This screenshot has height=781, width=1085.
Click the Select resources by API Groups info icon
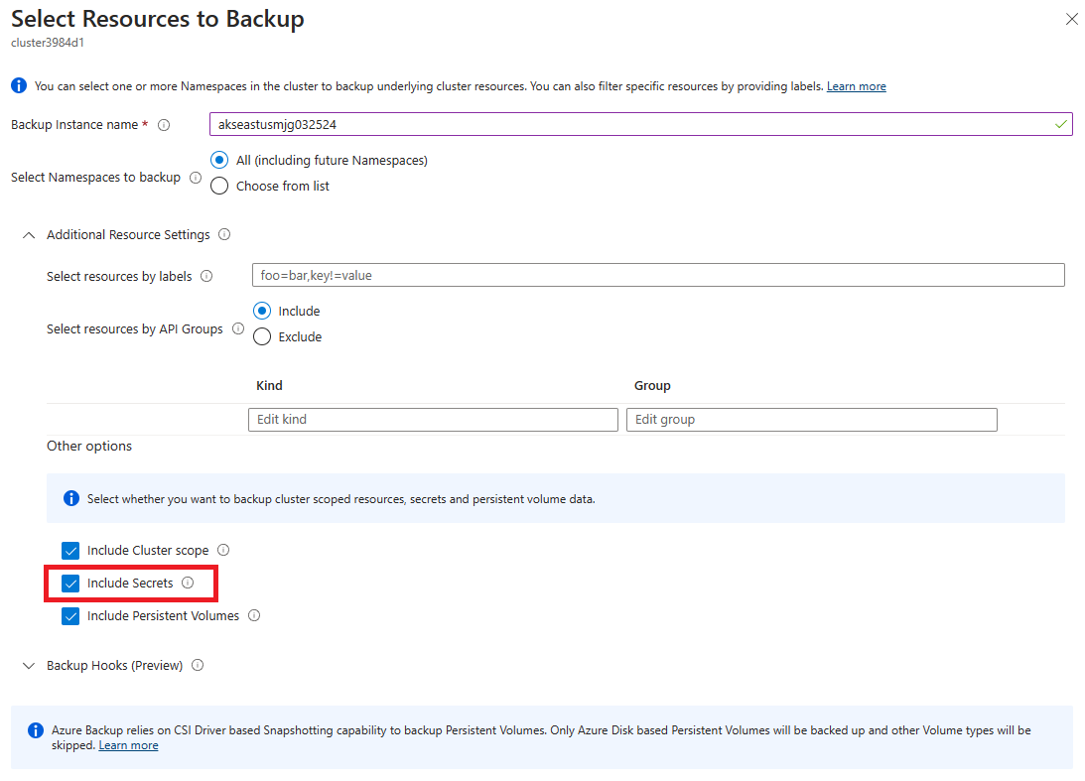pos(237,328)
